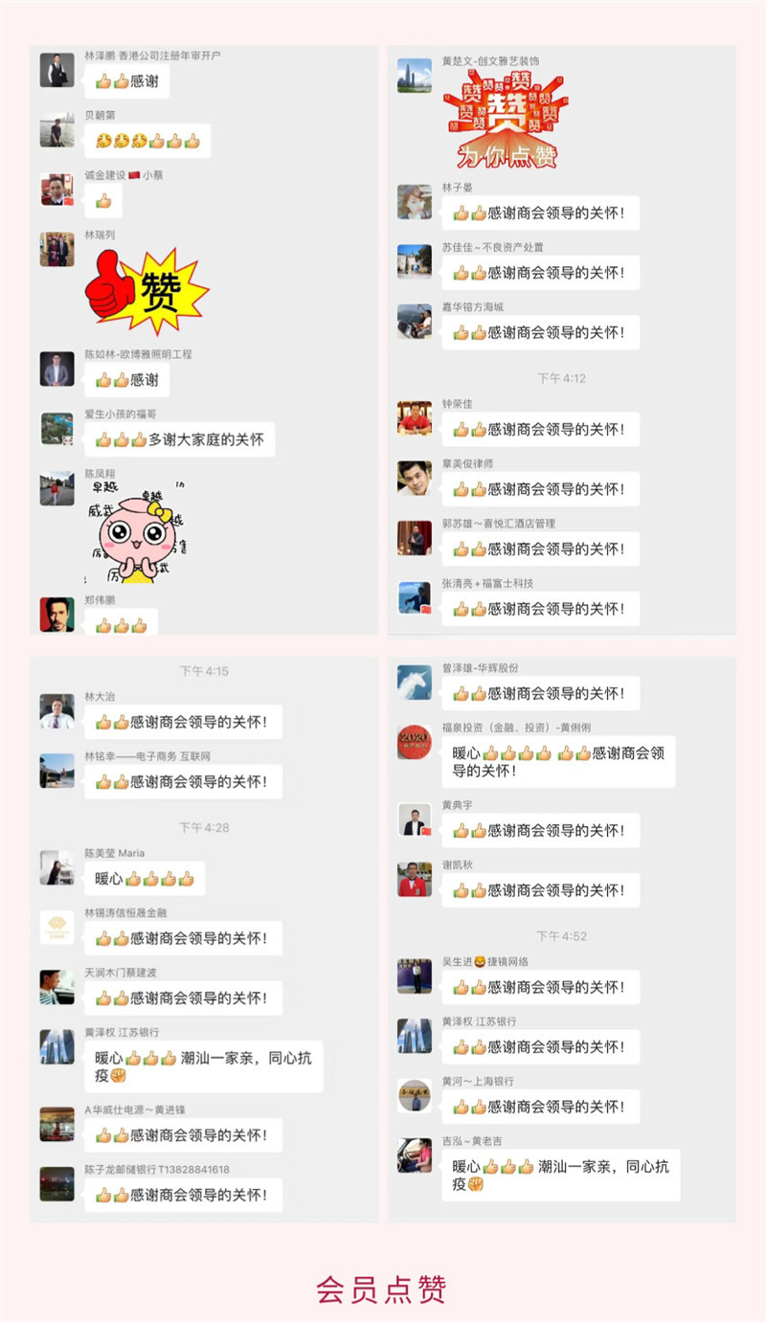766x1322 pixels.
Task: Open 章美俊律师's profile avatar
Action: (x=415, y=478)
